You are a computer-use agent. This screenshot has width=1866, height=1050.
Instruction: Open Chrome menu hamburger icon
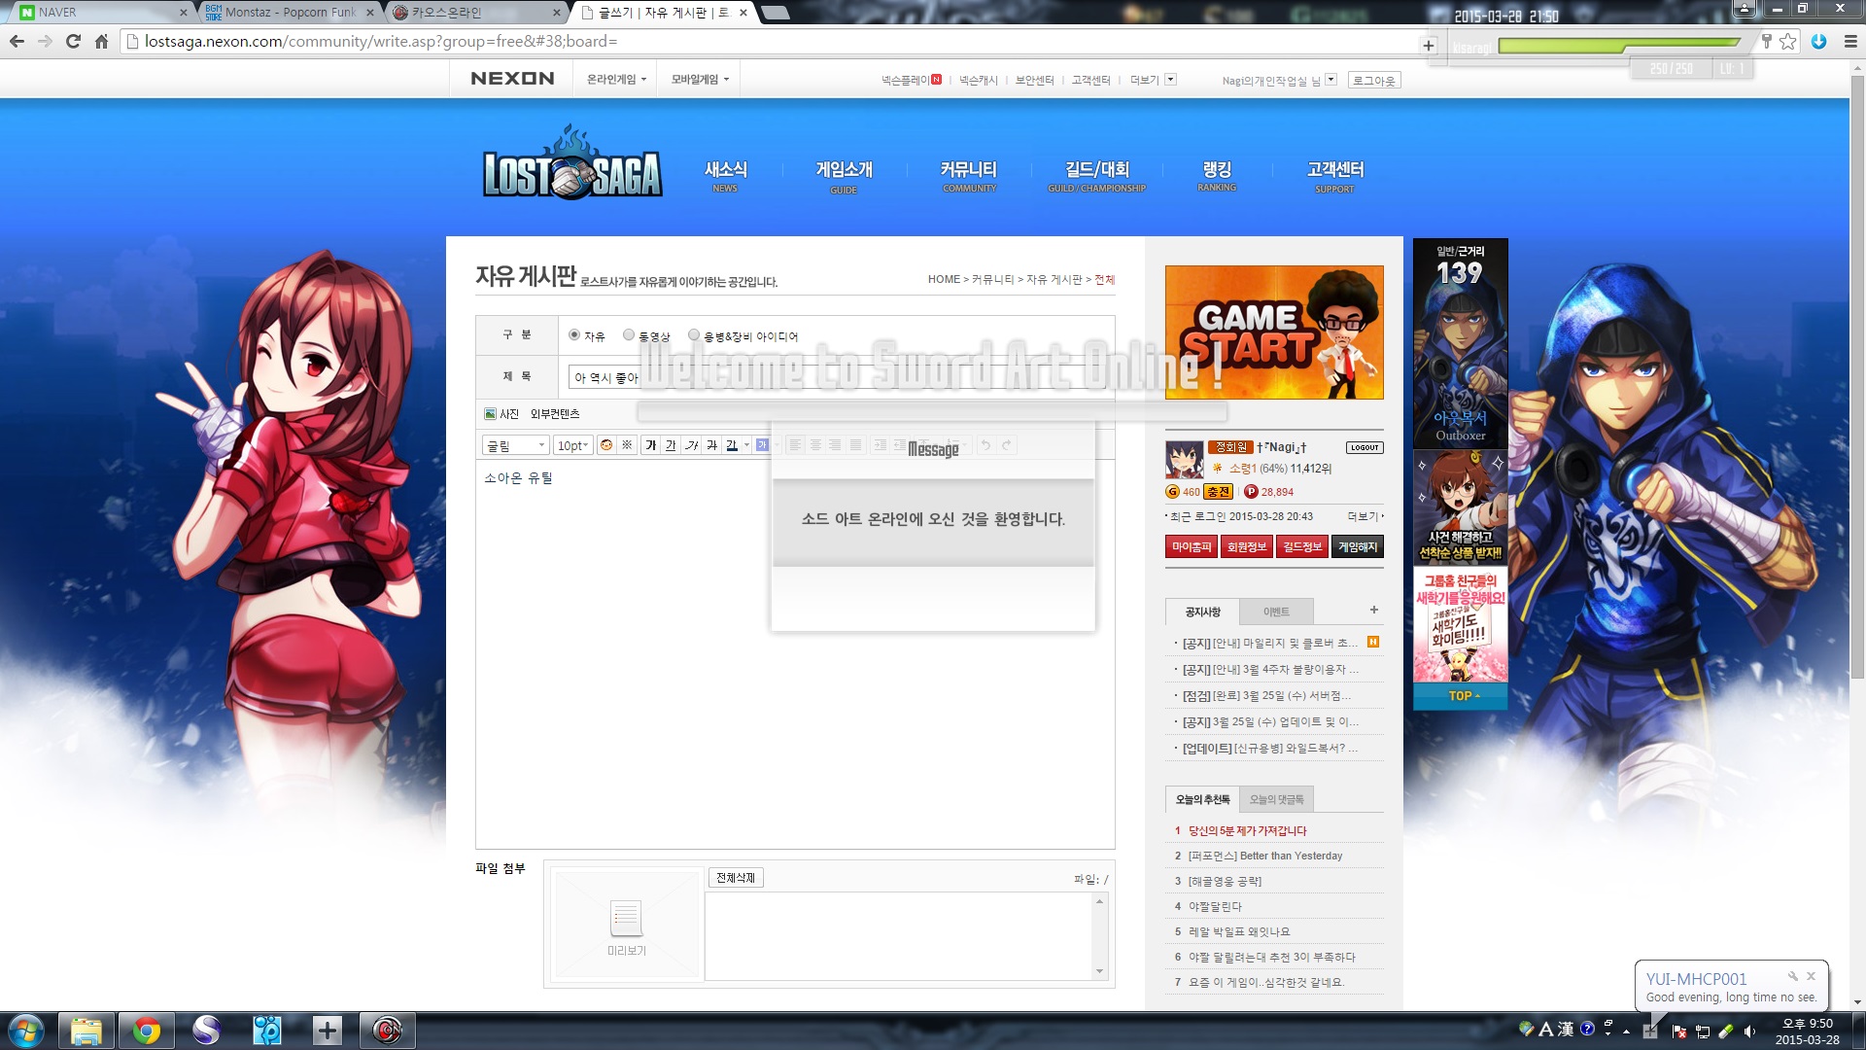click(x=1850, y=42)
